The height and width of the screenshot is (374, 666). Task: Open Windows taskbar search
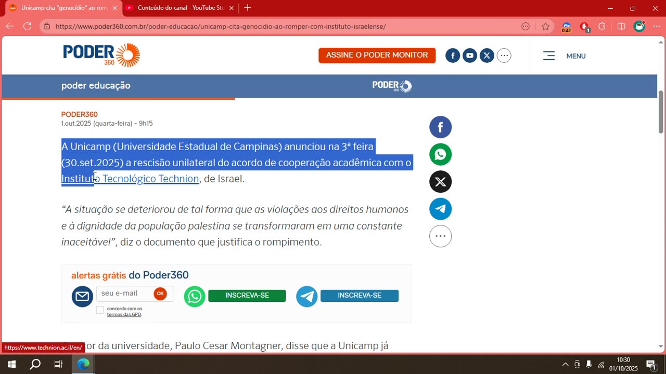(35, 364)
